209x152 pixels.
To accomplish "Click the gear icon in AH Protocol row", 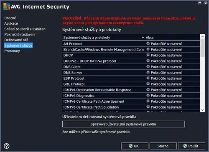I will [x=148, y=43].
